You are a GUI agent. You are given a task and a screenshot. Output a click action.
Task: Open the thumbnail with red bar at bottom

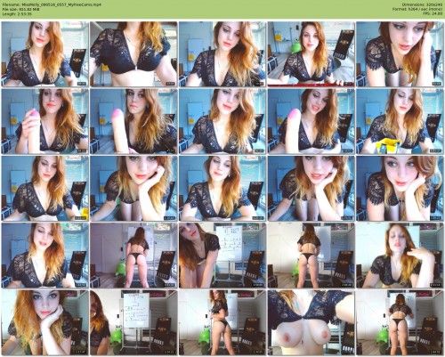pyautogui.click(x=311, y=54)
